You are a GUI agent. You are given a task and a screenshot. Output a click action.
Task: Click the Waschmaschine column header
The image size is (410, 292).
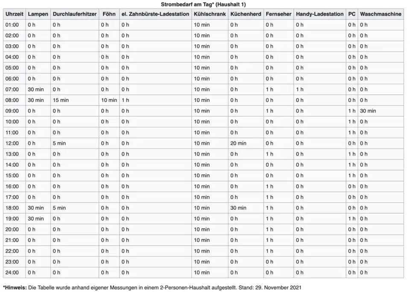coord(381,14)
